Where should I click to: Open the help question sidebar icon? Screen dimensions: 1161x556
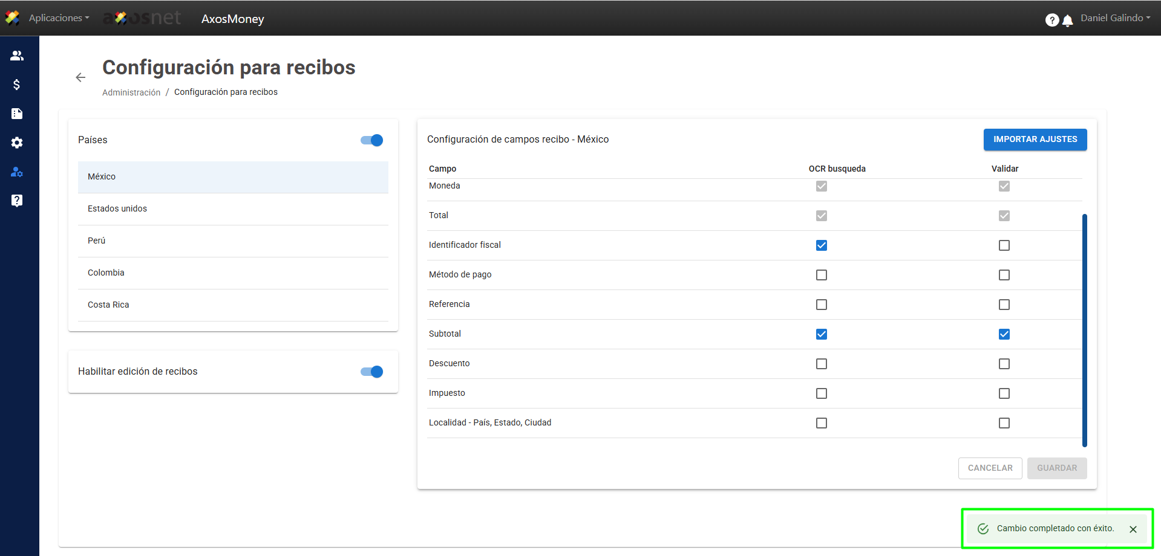[x=17, y=201]
